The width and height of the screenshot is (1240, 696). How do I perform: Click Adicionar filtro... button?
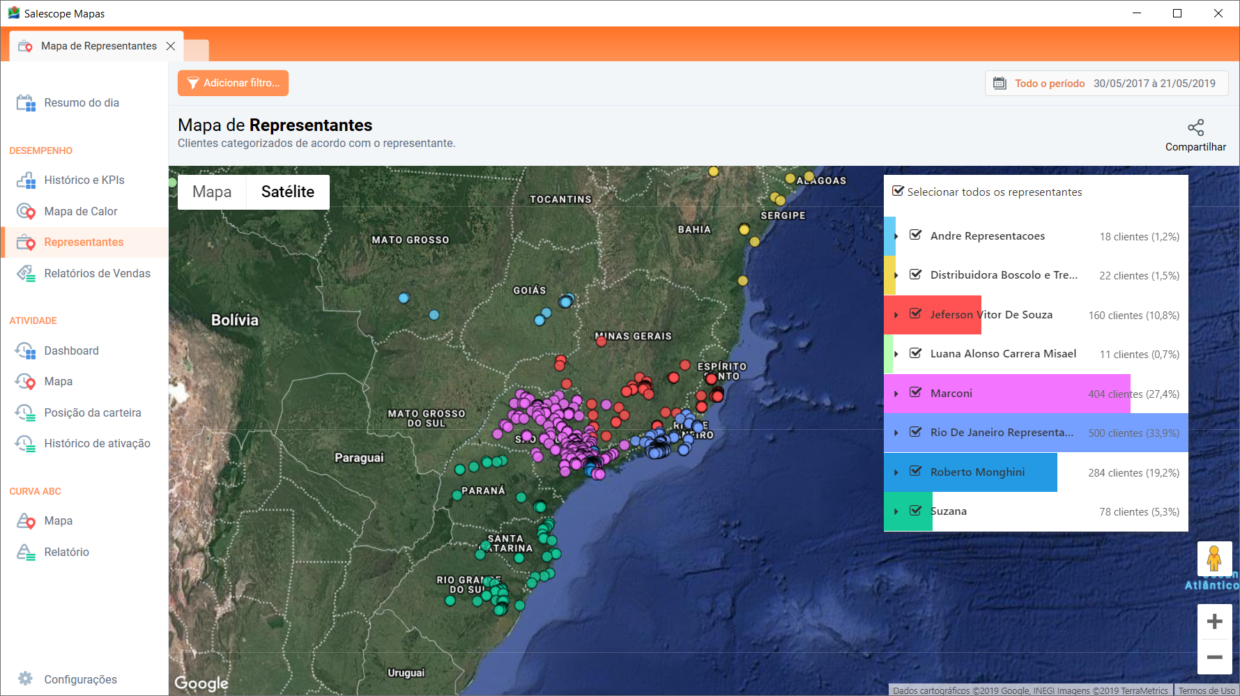pyautogui.click(x=233, y=83)
